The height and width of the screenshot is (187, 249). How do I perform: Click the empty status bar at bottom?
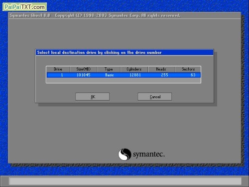click(125, 181)
